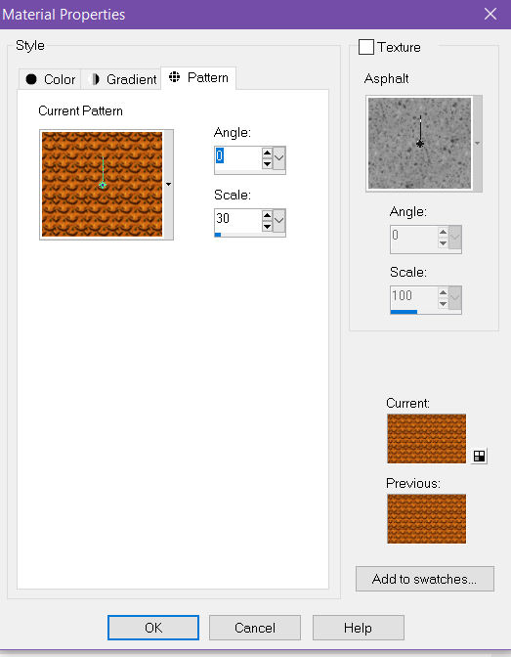Increase texture Angle with up arrow

(444, 232)
